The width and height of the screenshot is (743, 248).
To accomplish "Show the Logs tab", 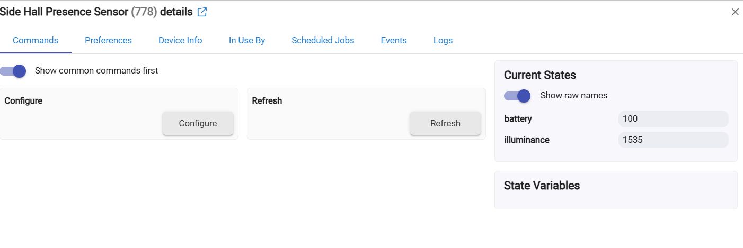I will click(443, 40).
